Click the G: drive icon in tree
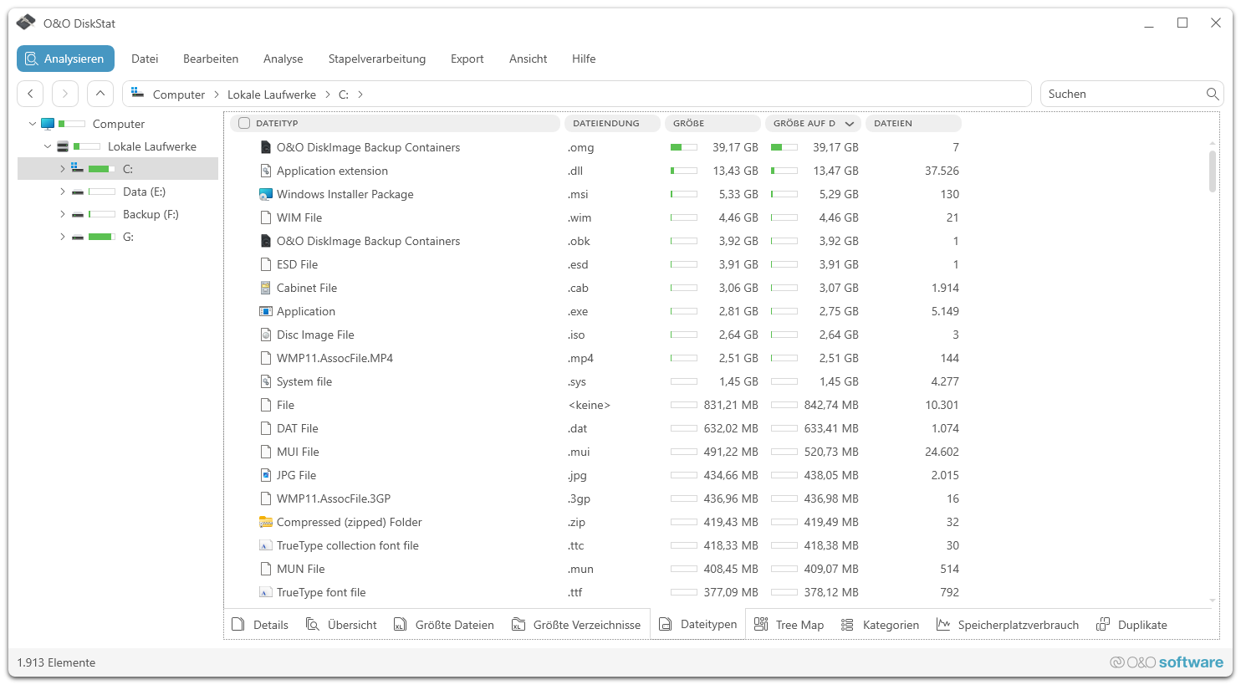Screen dimensions: 1241x685 (78, 237)
